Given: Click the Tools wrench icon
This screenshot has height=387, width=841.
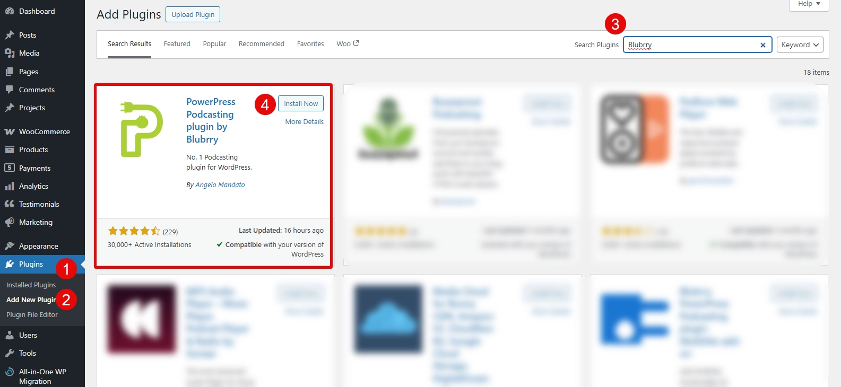Looking at the screenshot, I should click(x=9, y=353).
